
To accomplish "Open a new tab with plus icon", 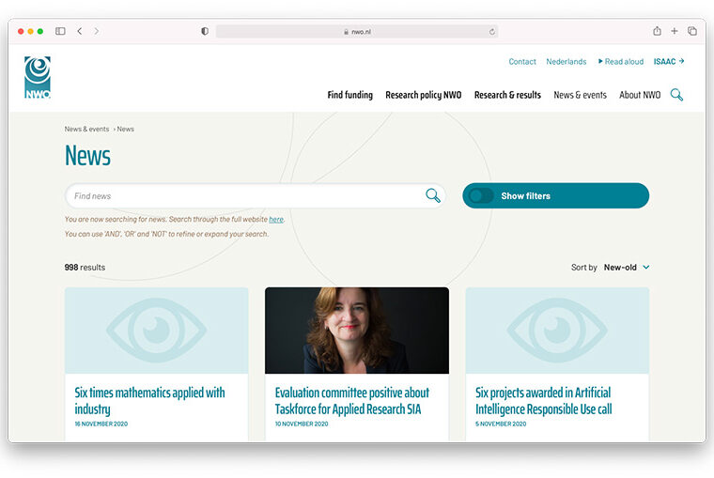I will [x=675, y=31].
